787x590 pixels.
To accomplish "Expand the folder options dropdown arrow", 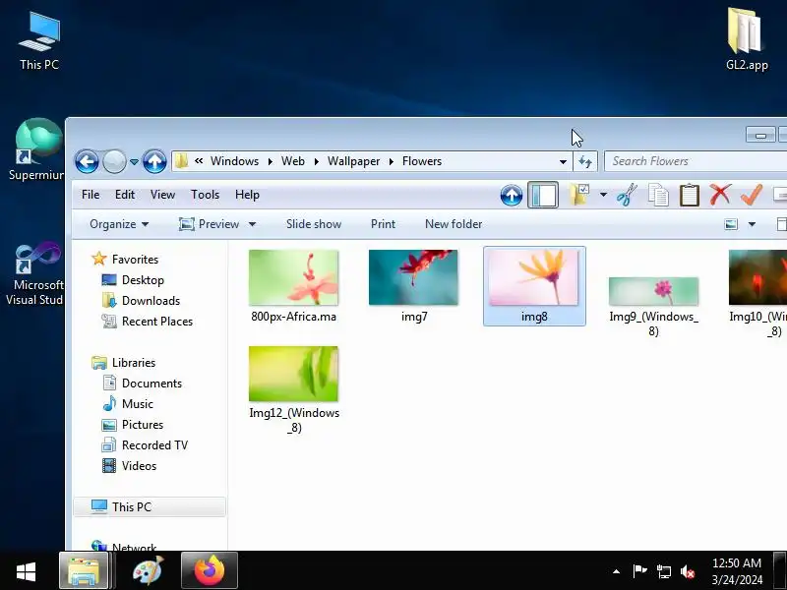I will point(603,195).
